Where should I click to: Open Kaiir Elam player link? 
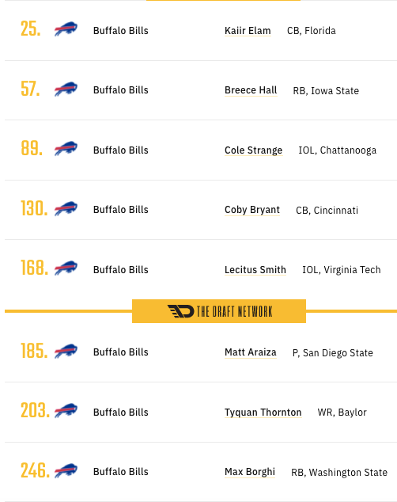click(x=248, y=31)
